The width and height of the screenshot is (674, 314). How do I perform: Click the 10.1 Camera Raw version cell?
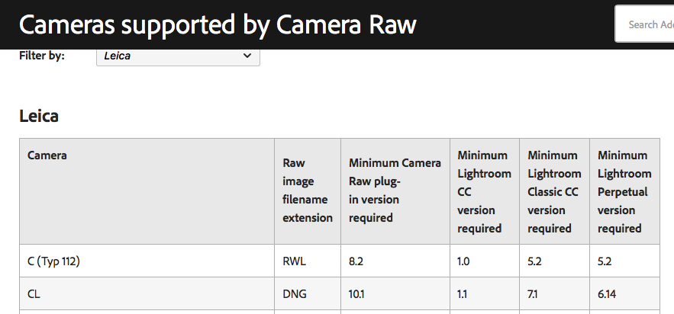tap(357, 294)
